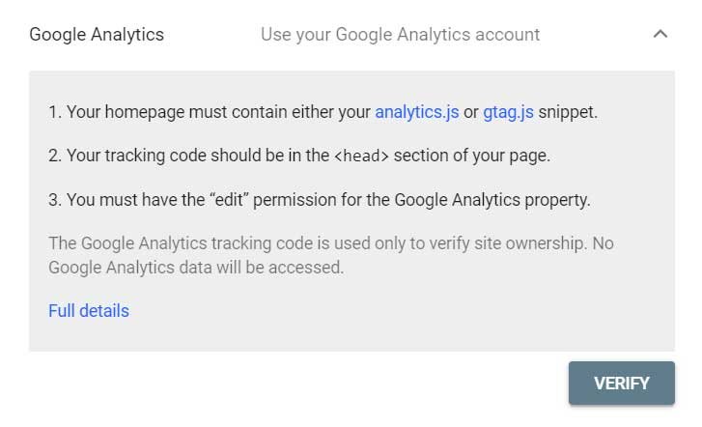Viewport: 702px width, 427px height.
Task: Click "Use your Google Analytics account" subtitle
Action: pyautogui.click(x=400, y=35)
